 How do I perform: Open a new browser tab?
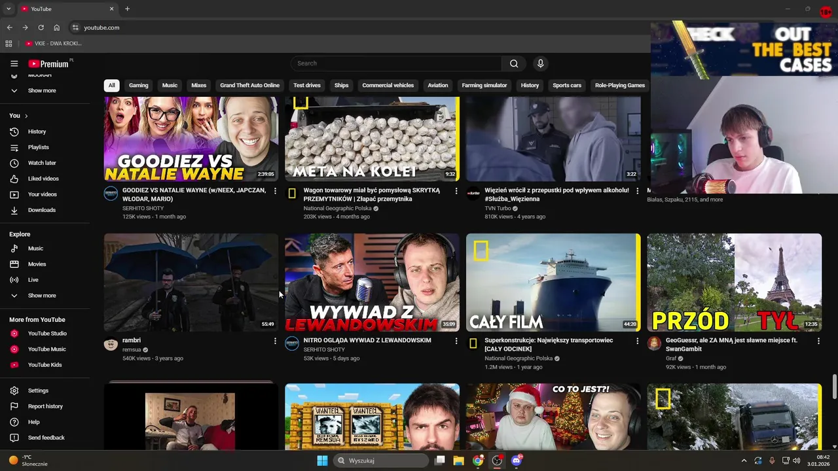[127, 9]
